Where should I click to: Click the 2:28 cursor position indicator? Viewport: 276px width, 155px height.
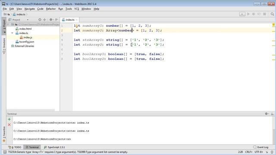tap(240, 152)
